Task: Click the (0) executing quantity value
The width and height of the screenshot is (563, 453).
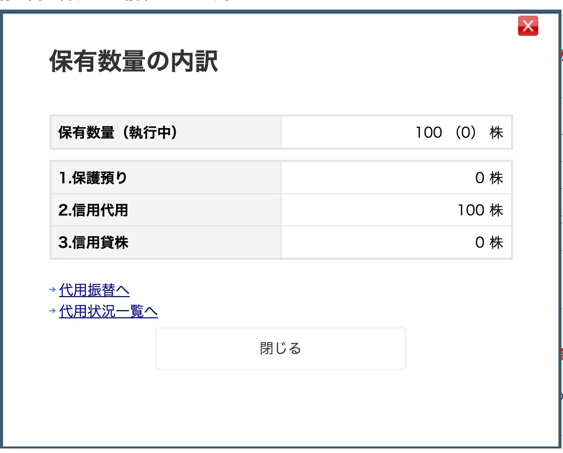Action: point(466,132)
